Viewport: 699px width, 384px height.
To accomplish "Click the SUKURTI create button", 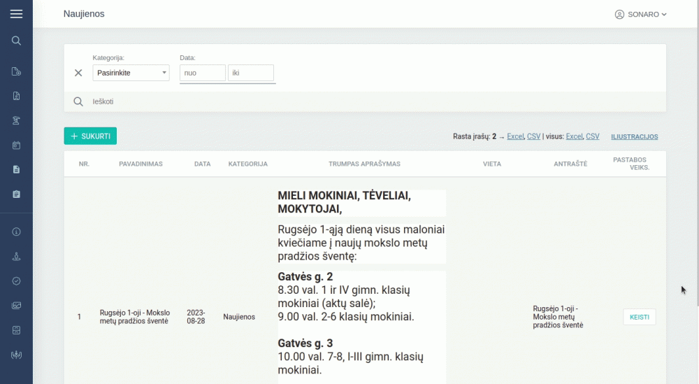I will coord(90,136).
